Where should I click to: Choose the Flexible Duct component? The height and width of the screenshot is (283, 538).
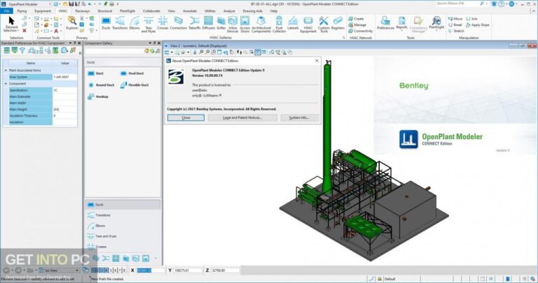[x=134, y=85]
